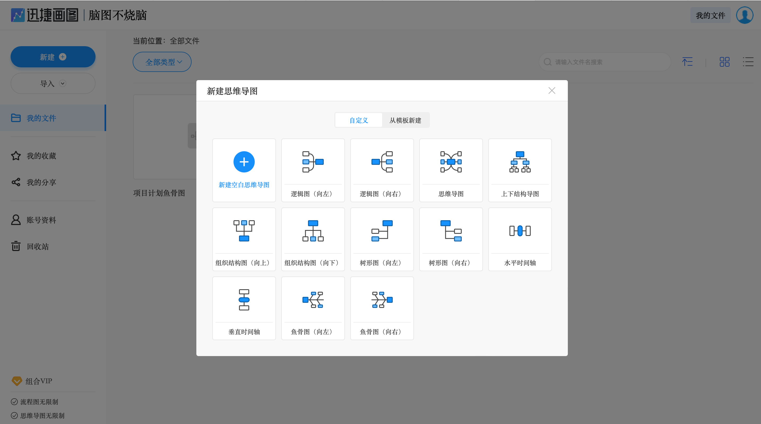Pick the 思维导图 mind map layout

click(451, 170)
